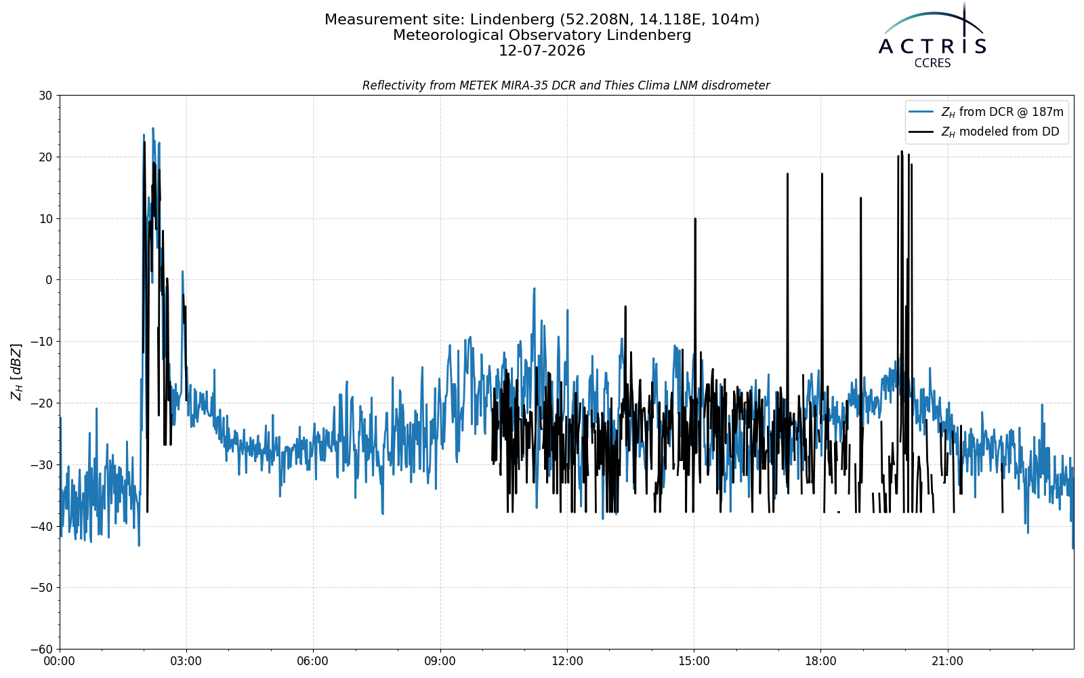This screenshot has width=1084, height=678.
Task: Click the blue line sample in the legend
Action: click(x=921, y=112)
